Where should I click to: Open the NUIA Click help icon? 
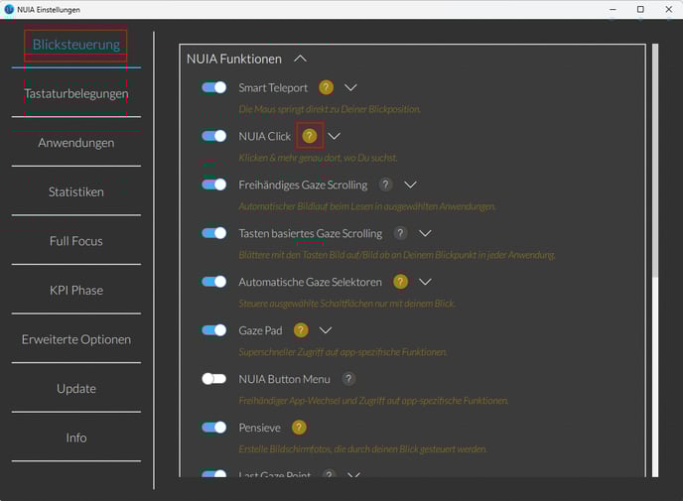pyautogui.click(x=310, y=136)
